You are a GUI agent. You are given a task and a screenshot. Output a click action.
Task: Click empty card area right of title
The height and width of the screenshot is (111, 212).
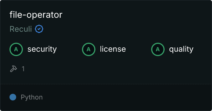[137, 15]
